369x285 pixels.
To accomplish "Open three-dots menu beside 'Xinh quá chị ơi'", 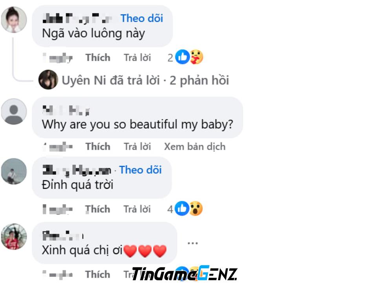I will [x=192, y=243].
